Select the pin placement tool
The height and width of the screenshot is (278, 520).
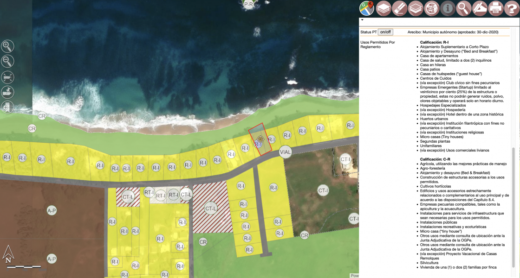8,92
